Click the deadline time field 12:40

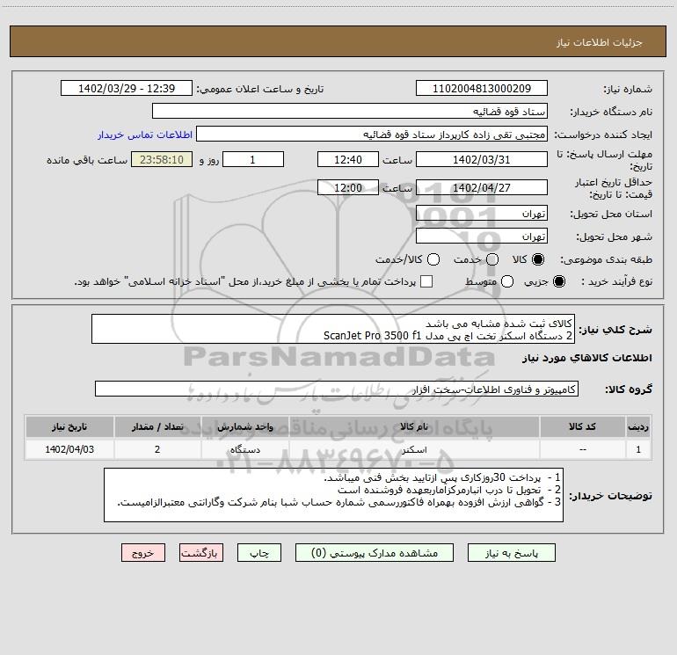[x=348, y=159]
